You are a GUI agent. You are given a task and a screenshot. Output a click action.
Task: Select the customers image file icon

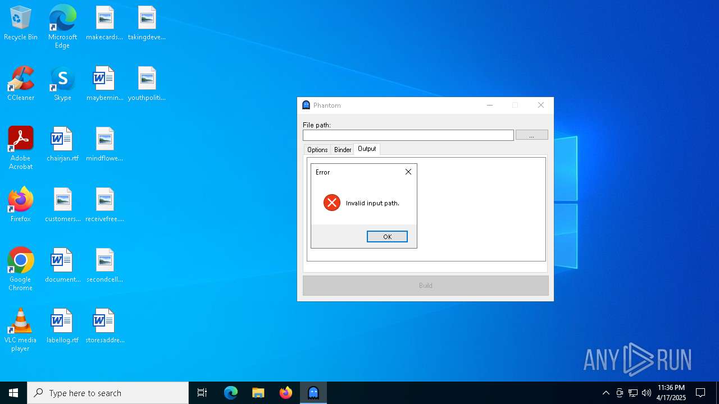pyautogui.click(x=62, y=205)
